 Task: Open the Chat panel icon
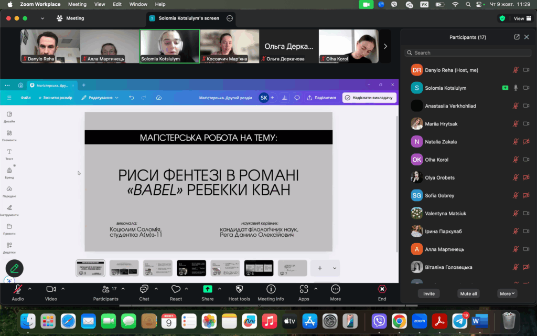click(x=144, y=289)
